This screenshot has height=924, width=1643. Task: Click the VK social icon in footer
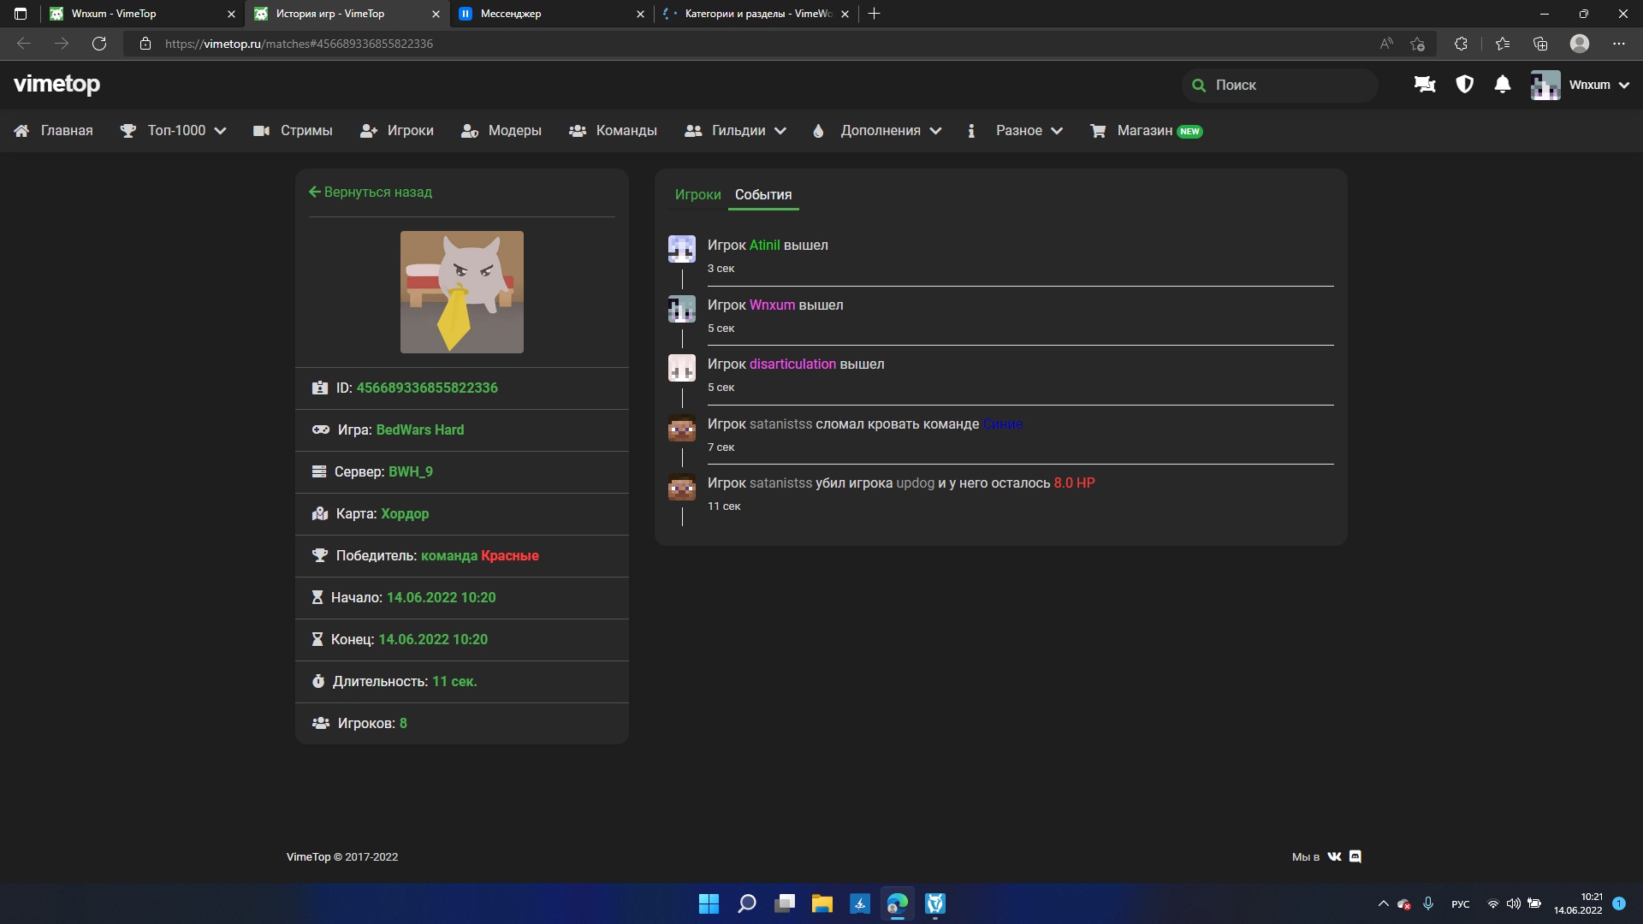tap(1334, 856)
